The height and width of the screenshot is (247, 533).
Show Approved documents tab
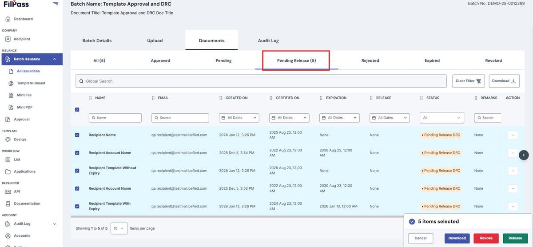click(x=160, y=60)
